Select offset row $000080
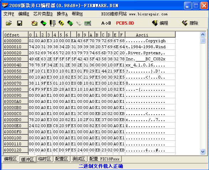This screenshot has width=209, height=170. point(16,89)
